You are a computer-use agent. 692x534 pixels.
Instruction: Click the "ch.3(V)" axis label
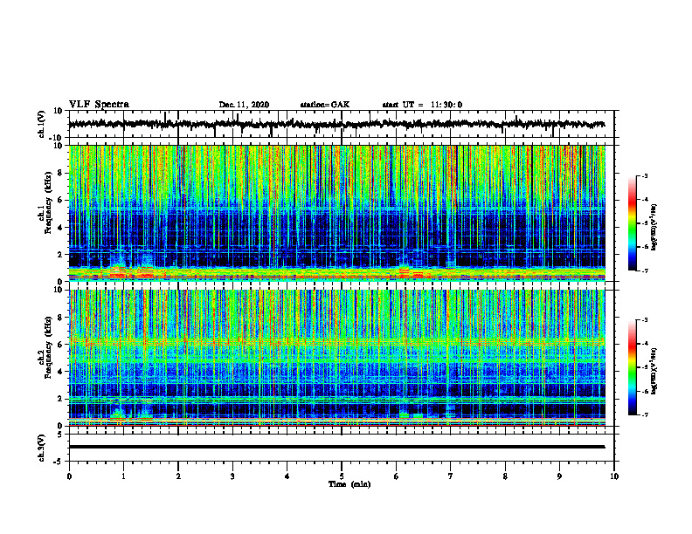coord(42,448)
